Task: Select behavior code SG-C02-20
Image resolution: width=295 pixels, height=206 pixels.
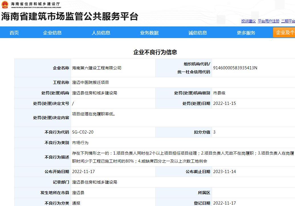Action: pos(83,132)
